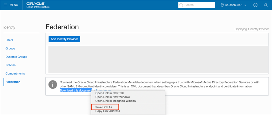
Task: Open the hamburger MENU icon
Action: point(6,5)
